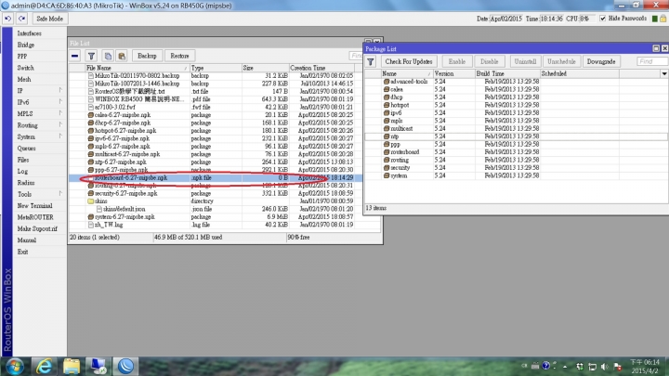This screenshot has width=669, height=376.
Task: Open Windows Explorer folder in taskbar
Action: click(72, 366)
